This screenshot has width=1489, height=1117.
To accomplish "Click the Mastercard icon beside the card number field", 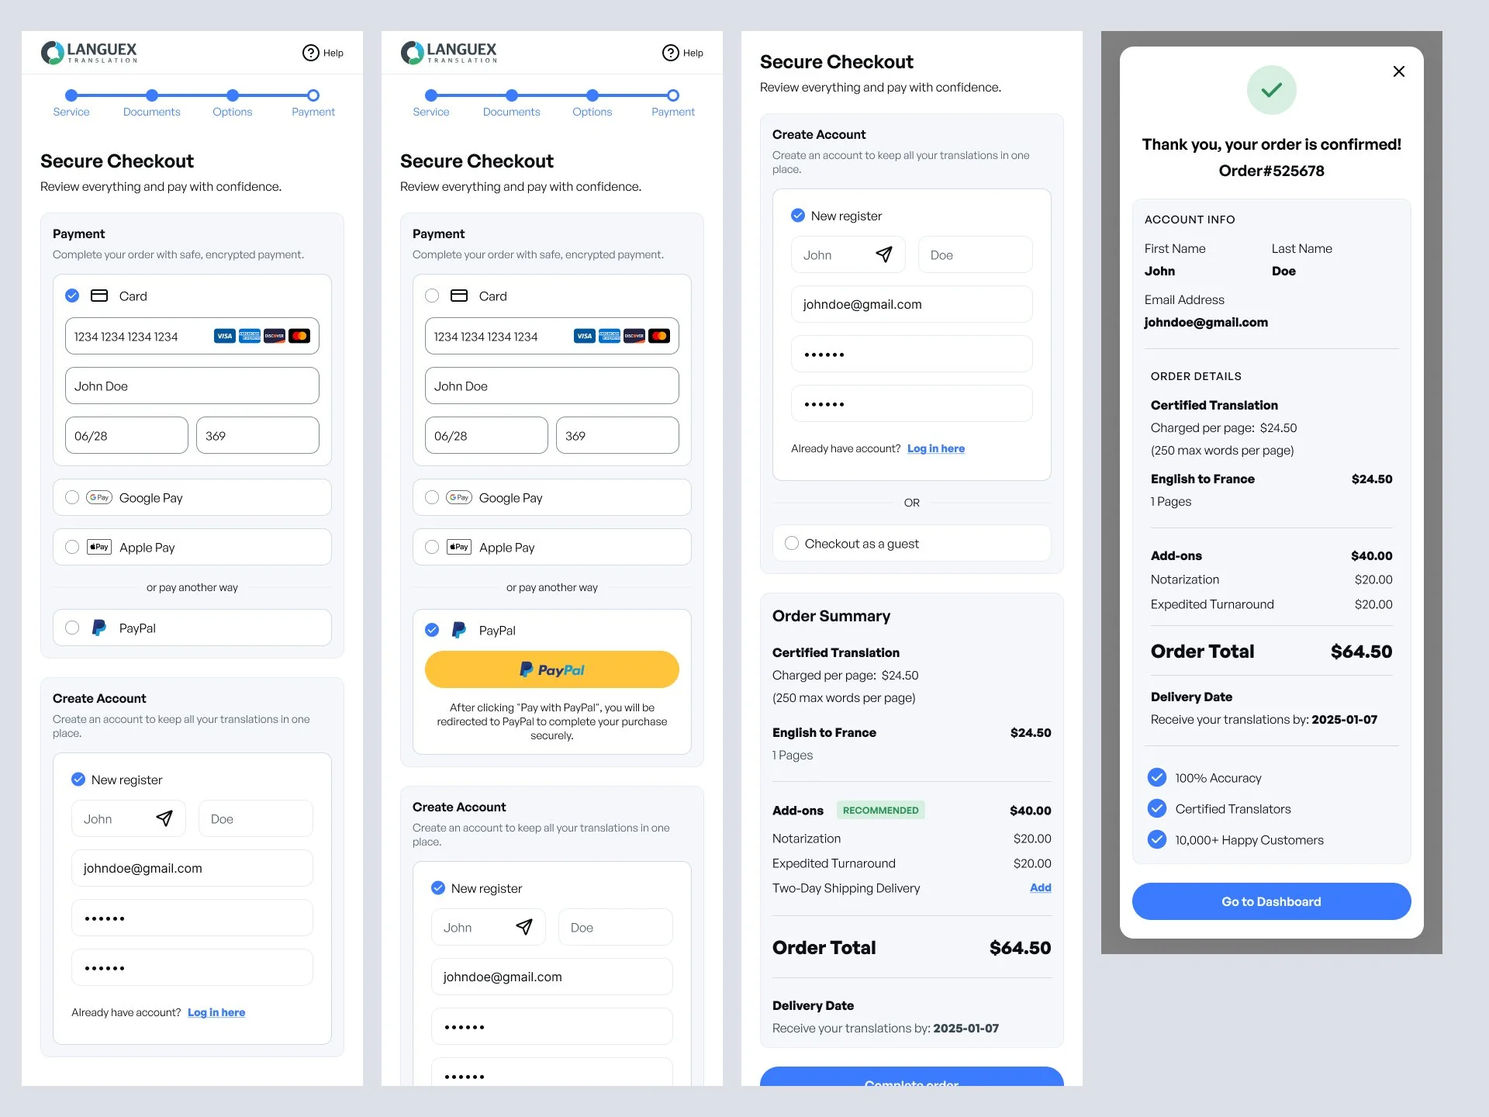I will [299, 336].
